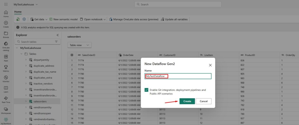Click the vendtransopen table icon
This screenshot has width=299, height=125.
pos(30,113)
